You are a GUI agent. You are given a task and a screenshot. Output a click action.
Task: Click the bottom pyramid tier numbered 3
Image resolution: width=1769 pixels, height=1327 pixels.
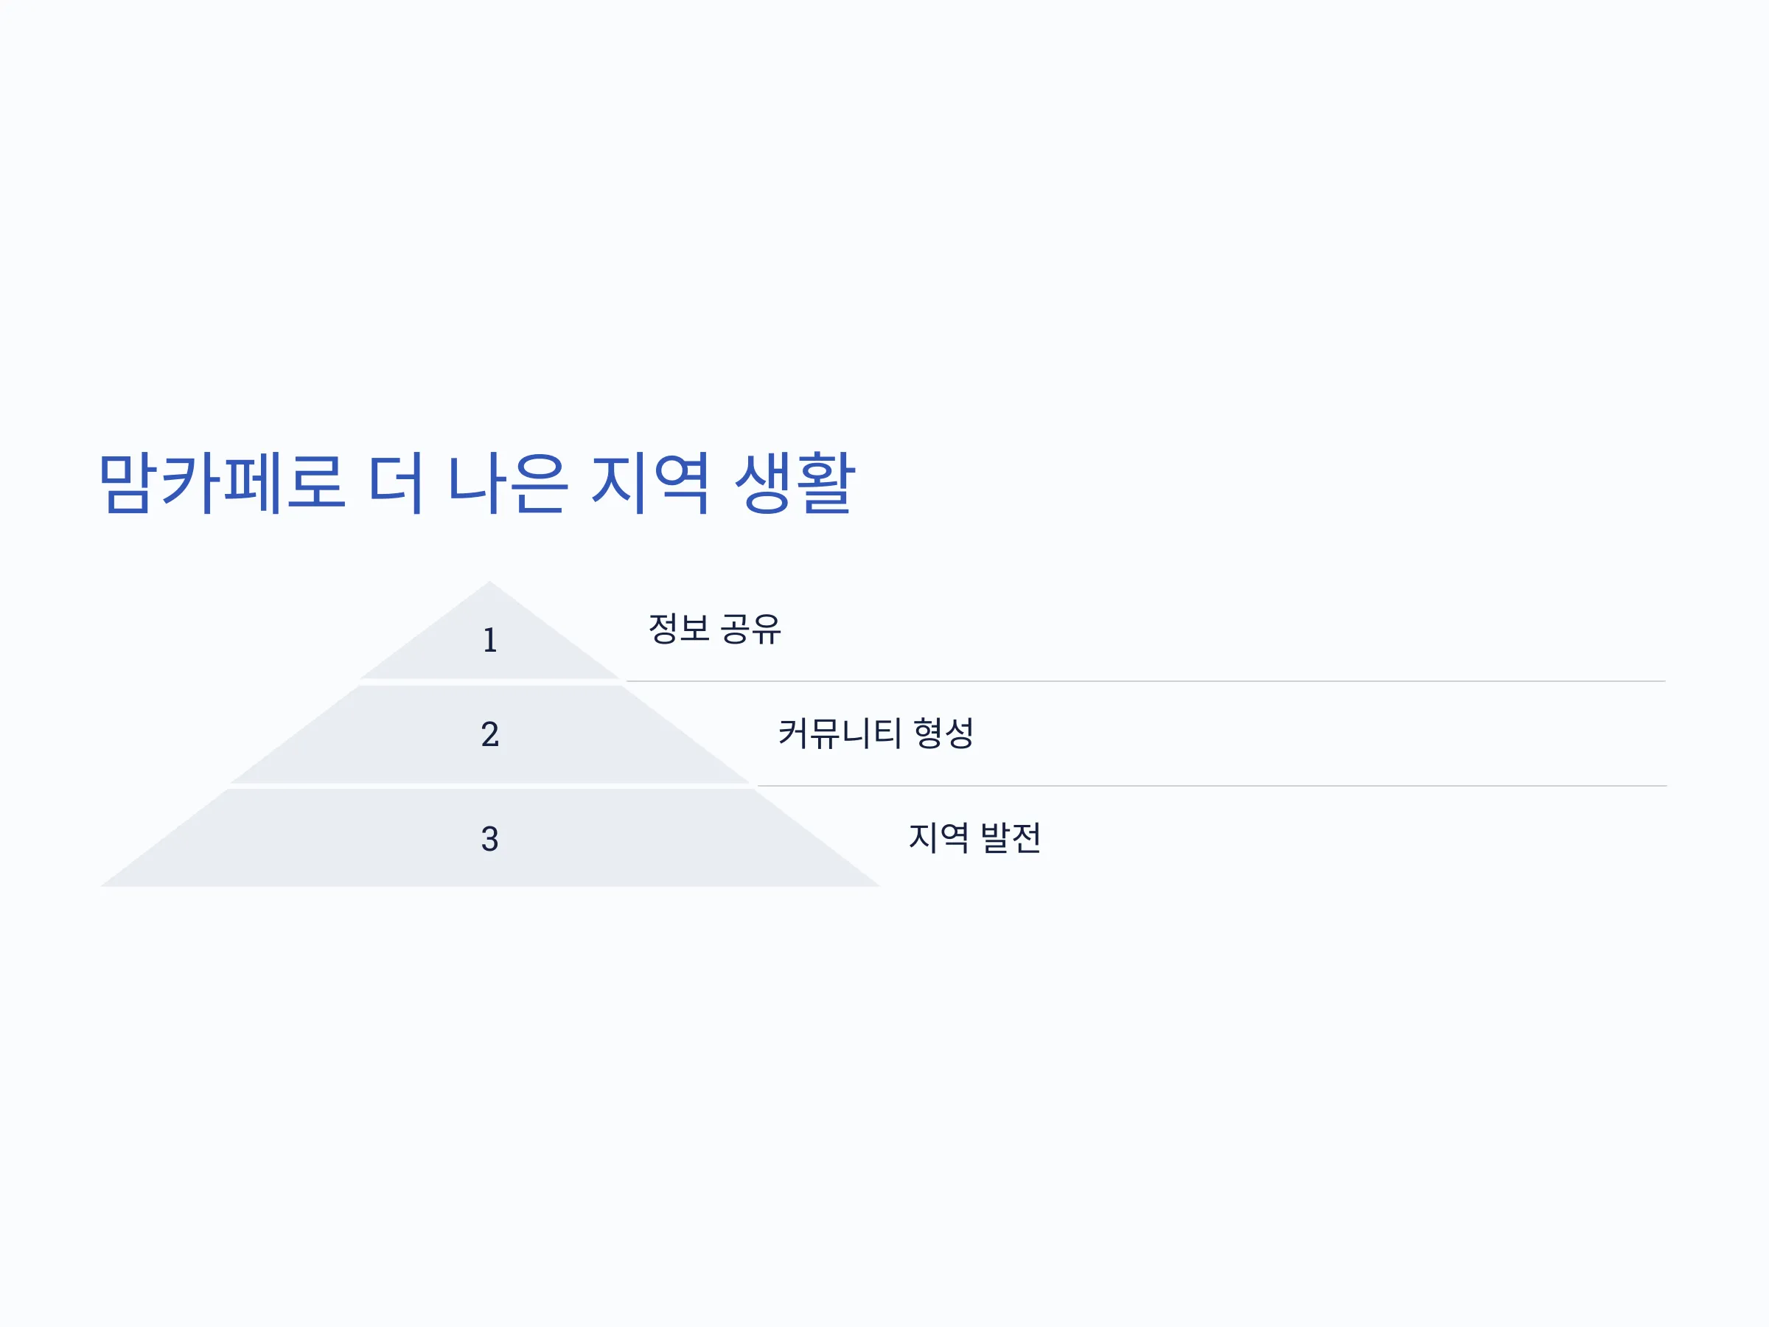489,838
